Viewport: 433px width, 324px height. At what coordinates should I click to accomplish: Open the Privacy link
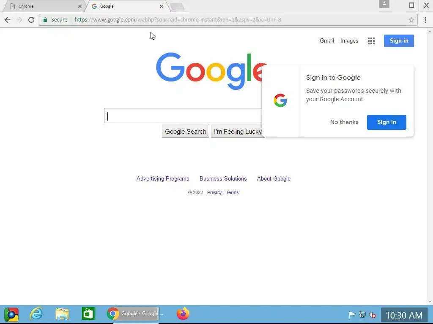tap(214, 192)
